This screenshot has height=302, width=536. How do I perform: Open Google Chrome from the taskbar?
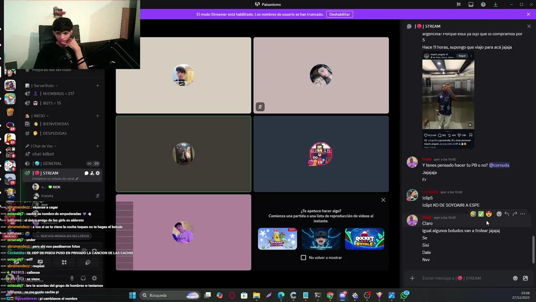330,295
